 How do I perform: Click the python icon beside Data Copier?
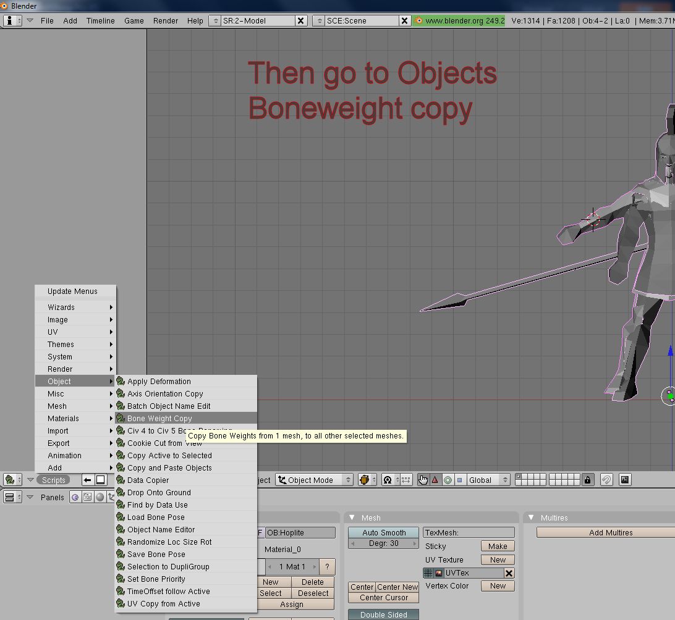[x=121, y=480]
